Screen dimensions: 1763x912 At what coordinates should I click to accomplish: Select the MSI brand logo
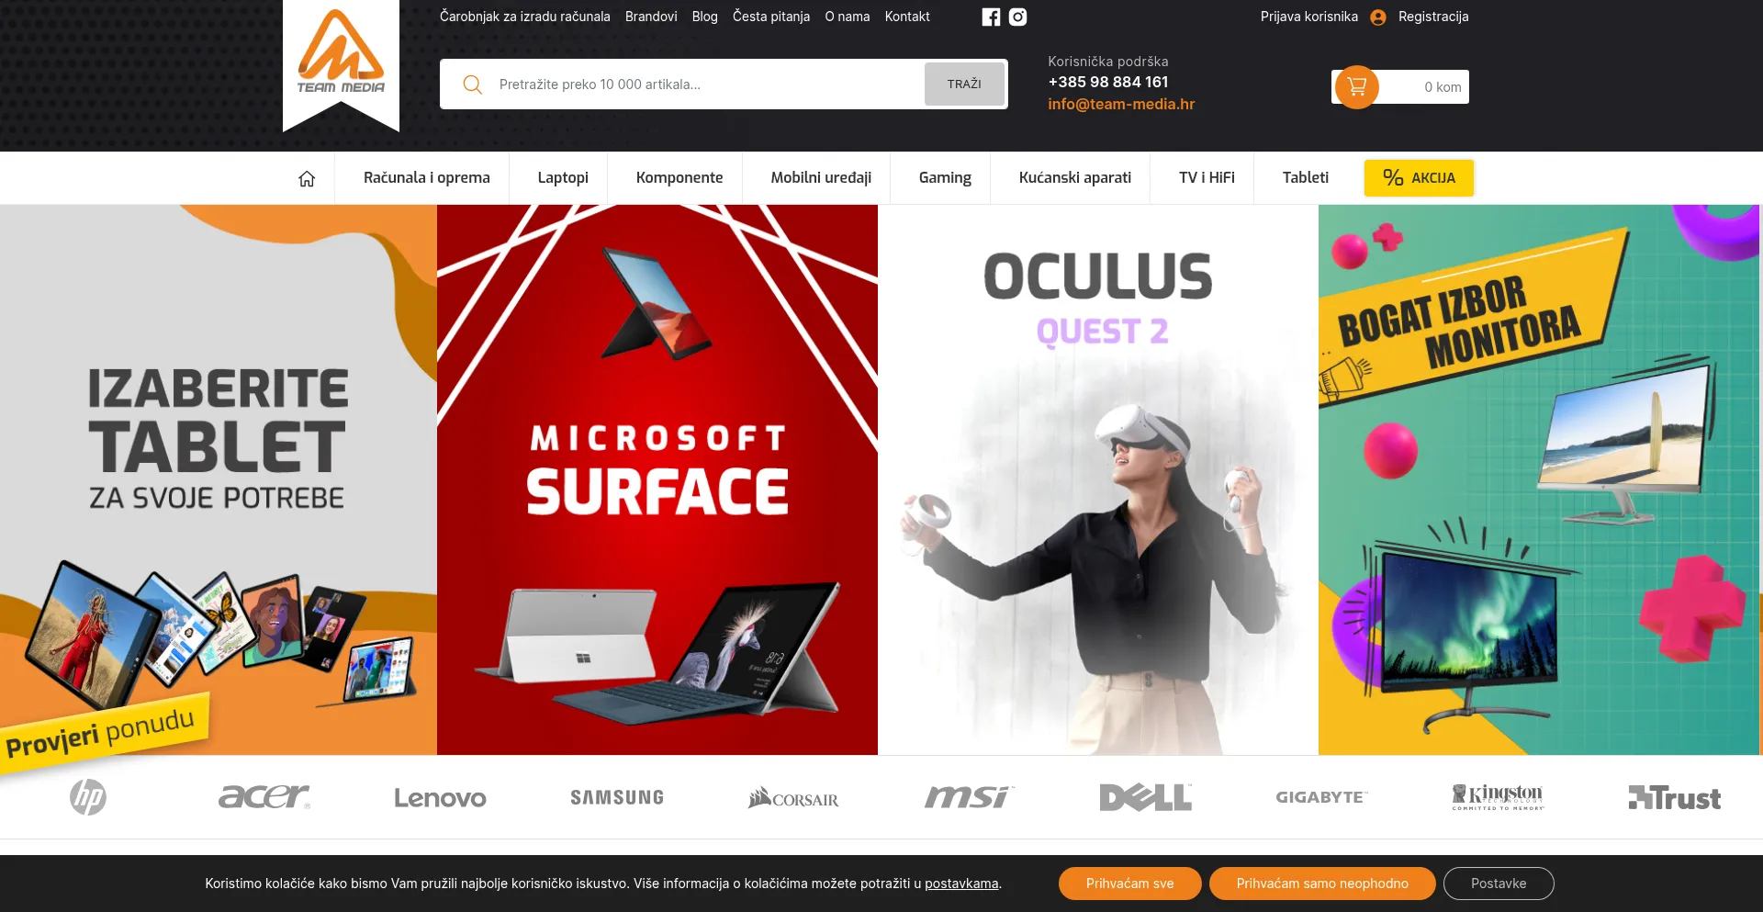click(967, 797)
